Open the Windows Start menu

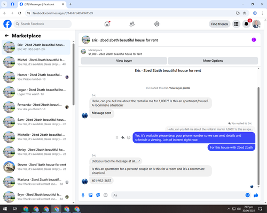tap(5, 209)
